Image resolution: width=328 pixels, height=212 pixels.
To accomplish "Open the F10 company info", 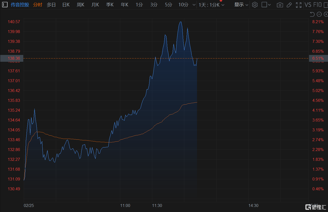I will 317,5.
